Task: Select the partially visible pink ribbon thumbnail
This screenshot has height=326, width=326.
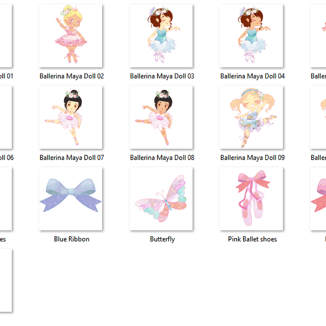Action: tap(318, 199)
